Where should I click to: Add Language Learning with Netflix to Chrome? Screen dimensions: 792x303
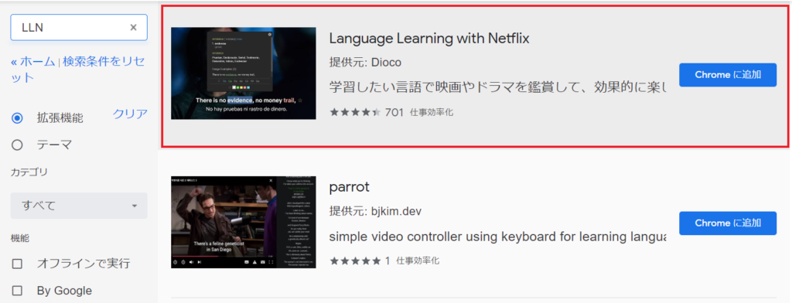(x=728, y=75)
